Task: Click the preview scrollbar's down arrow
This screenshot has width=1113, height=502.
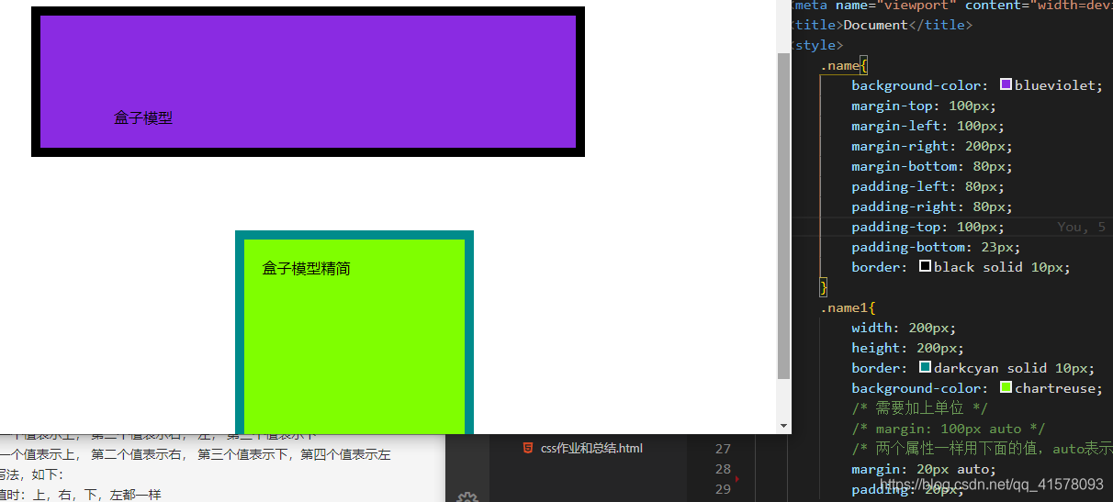Action: coord(783,426)
